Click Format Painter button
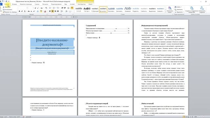Screen dimensions: 210x118 pos(10,12)
